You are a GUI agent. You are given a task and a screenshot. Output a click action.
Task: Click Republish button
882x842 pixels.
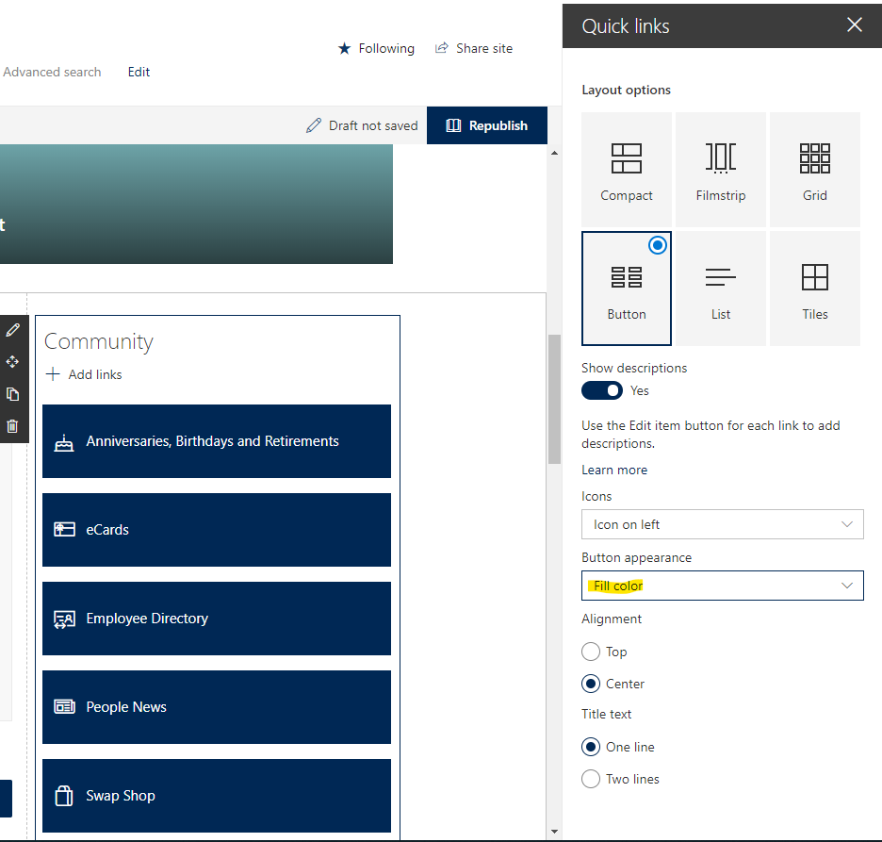[487, 125]
